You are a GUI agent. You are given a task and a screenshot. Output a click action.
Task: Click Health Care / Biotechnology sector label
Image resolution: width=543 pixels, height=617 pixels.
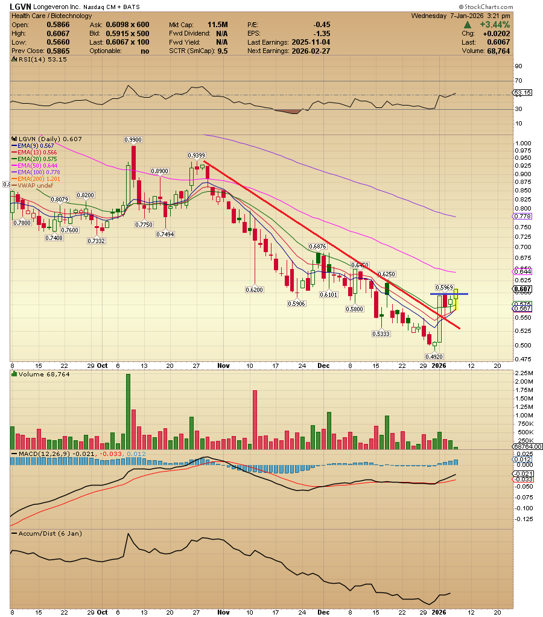51,16
